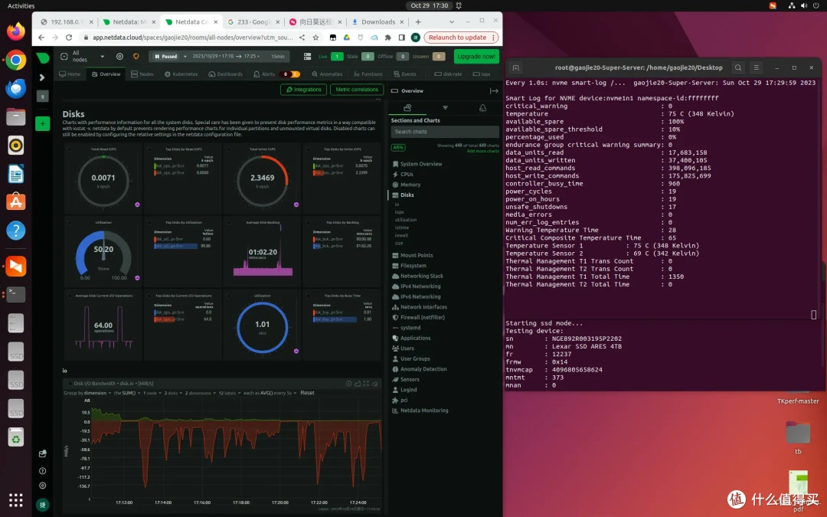Open the All nodes dropdown
This screenshot has height=517, width=827.
[80, 57]
